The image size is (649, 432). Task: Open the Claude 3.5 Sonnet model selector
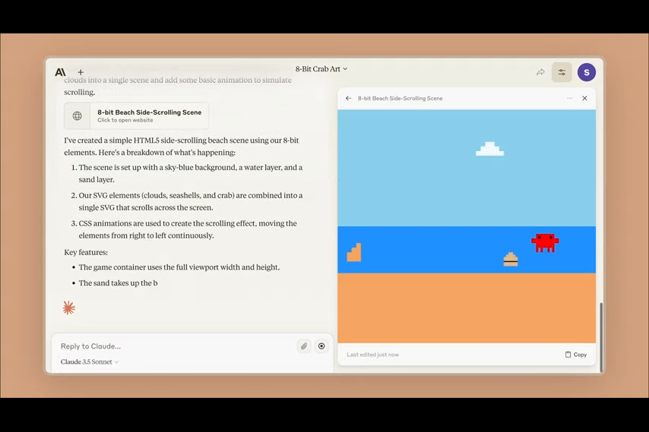pyautogui.click(x=90, y=361)
